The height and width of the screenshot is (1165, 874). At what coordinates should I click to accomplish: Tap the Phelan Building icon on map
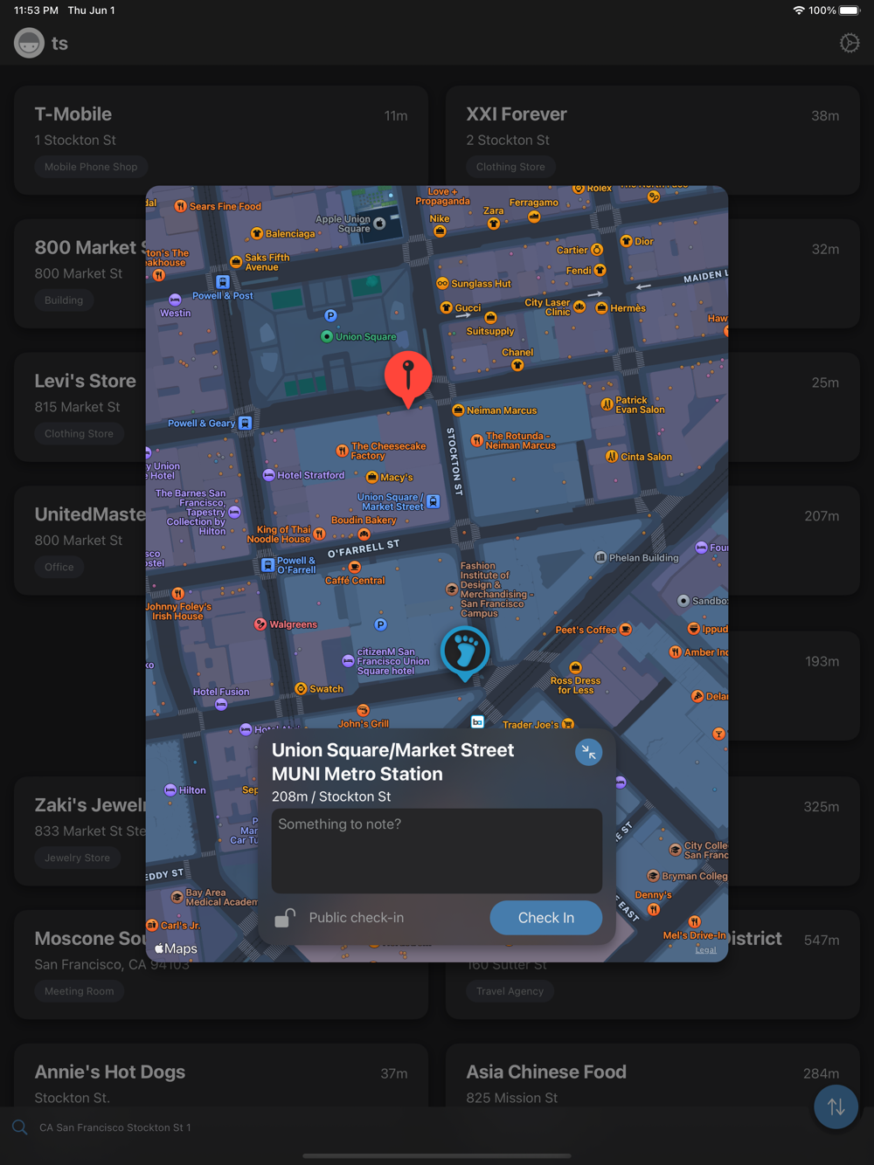point(600,557)
